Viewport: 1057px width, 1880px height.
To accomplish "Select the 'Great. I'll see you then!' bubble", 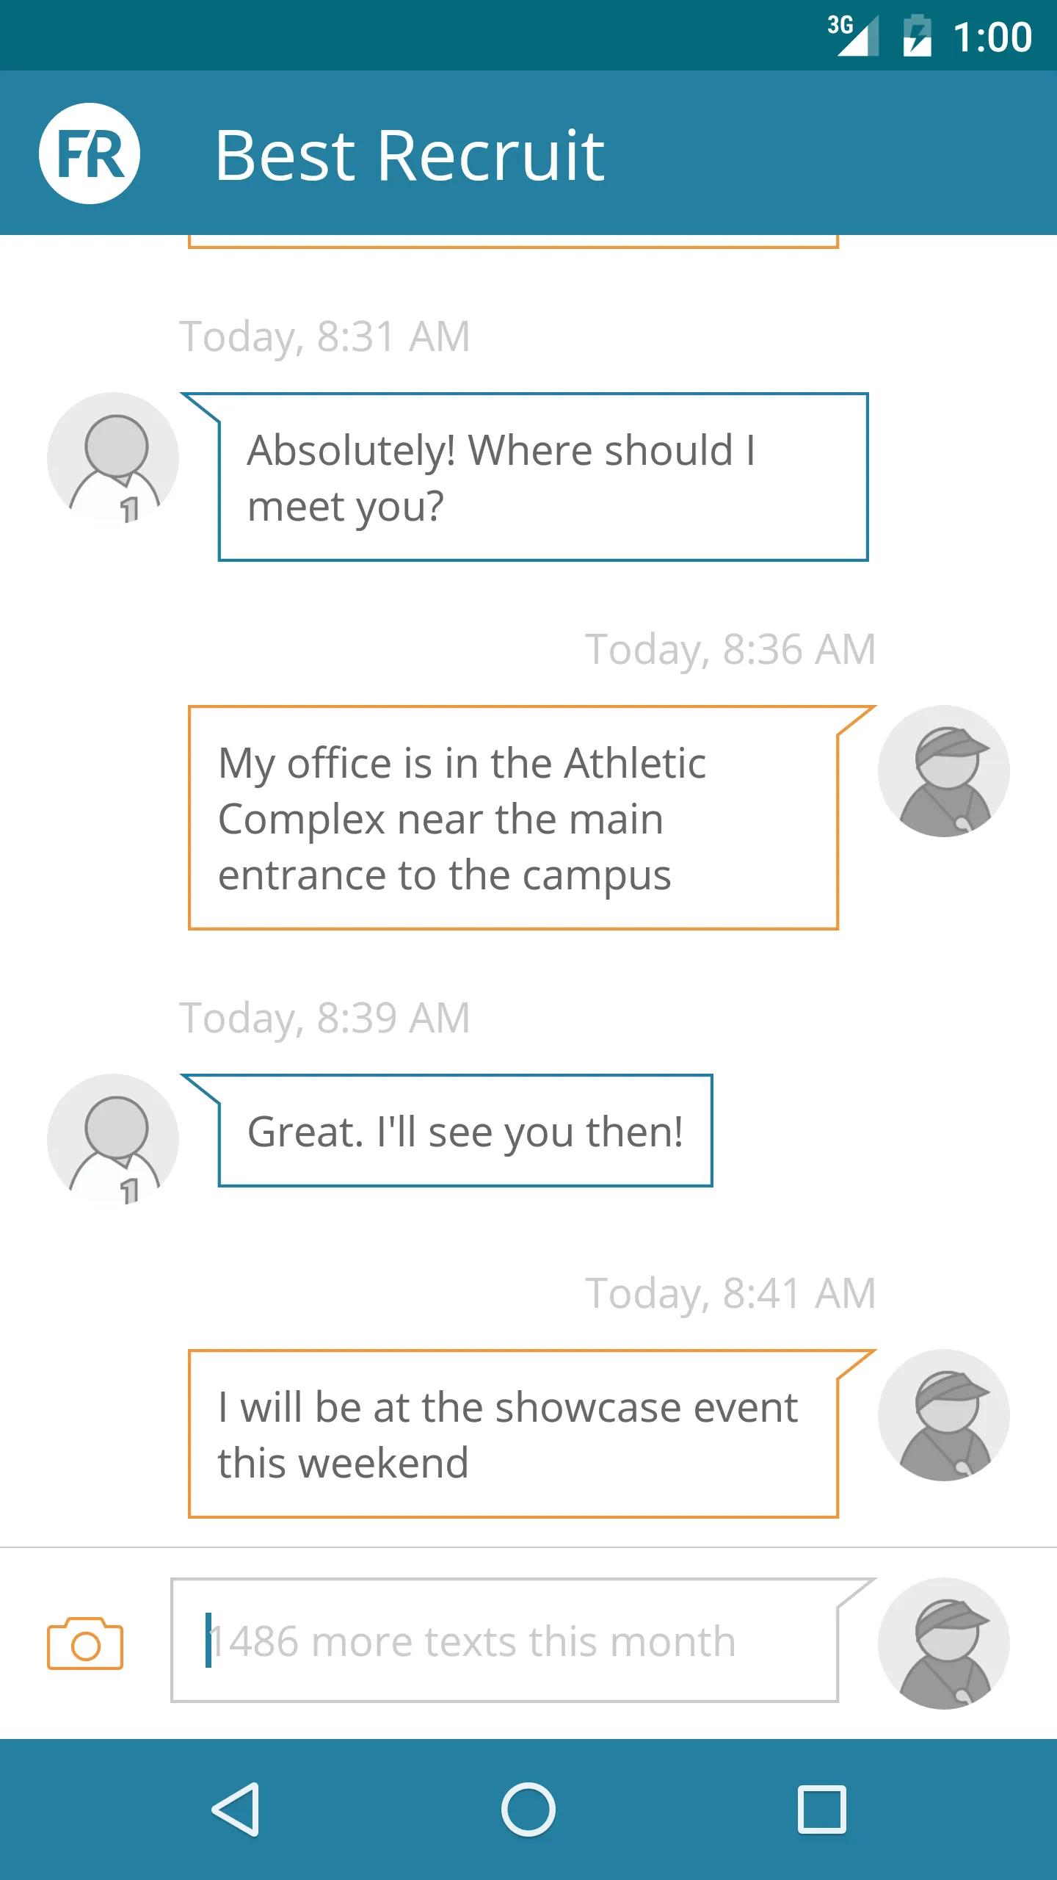I will (x=465, y=1131).
